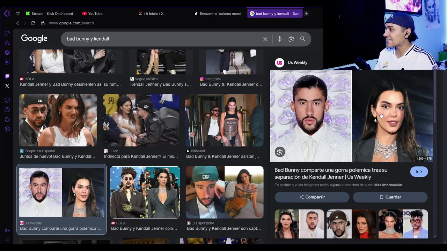
Task: Open the GX Corner gamepad icon
Action: pos(18,14)
